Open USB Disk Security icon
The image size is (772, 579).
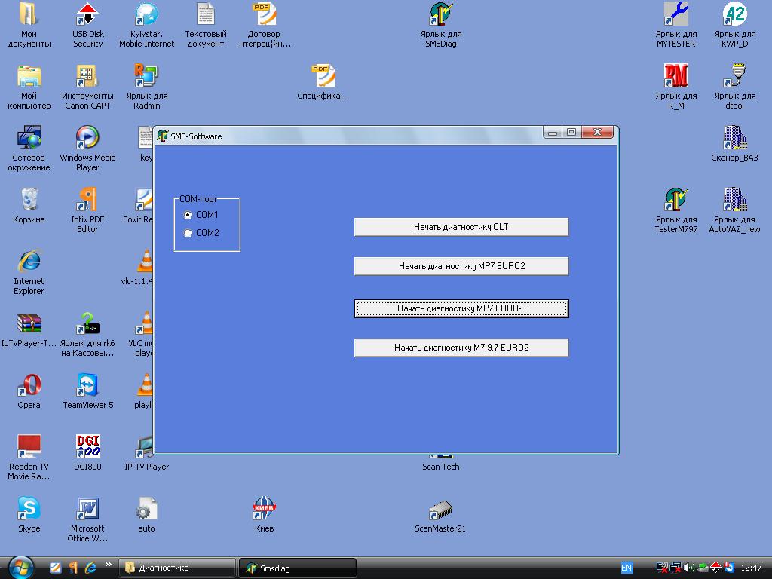(x=87, y=25)
